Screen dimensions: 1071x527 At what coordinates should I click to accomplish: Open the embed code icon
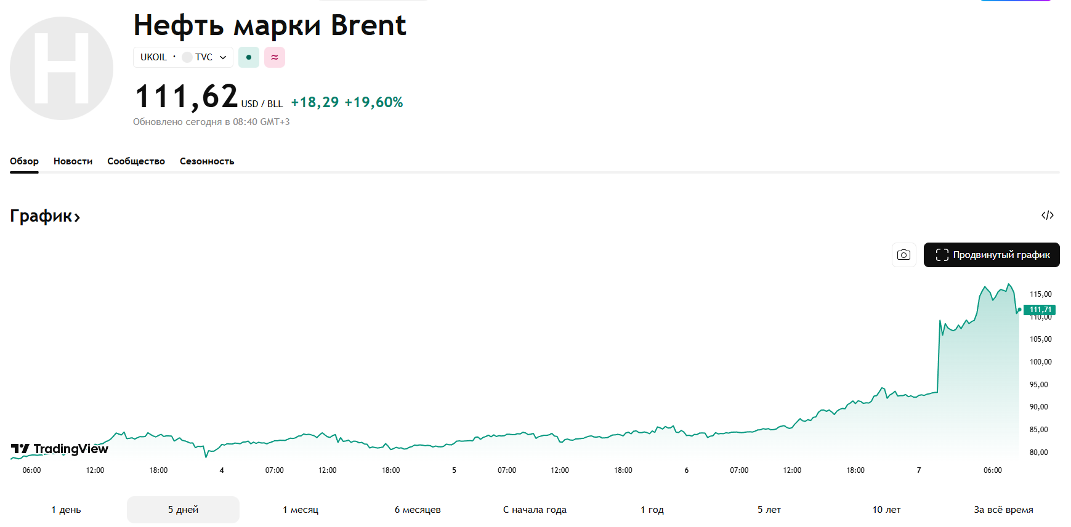pyautogui.click(x=1047, y=215)
